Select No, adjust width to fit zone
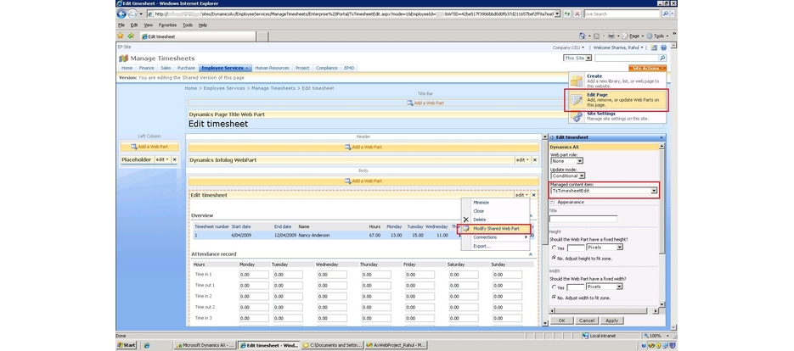 [x=554, y=298]
